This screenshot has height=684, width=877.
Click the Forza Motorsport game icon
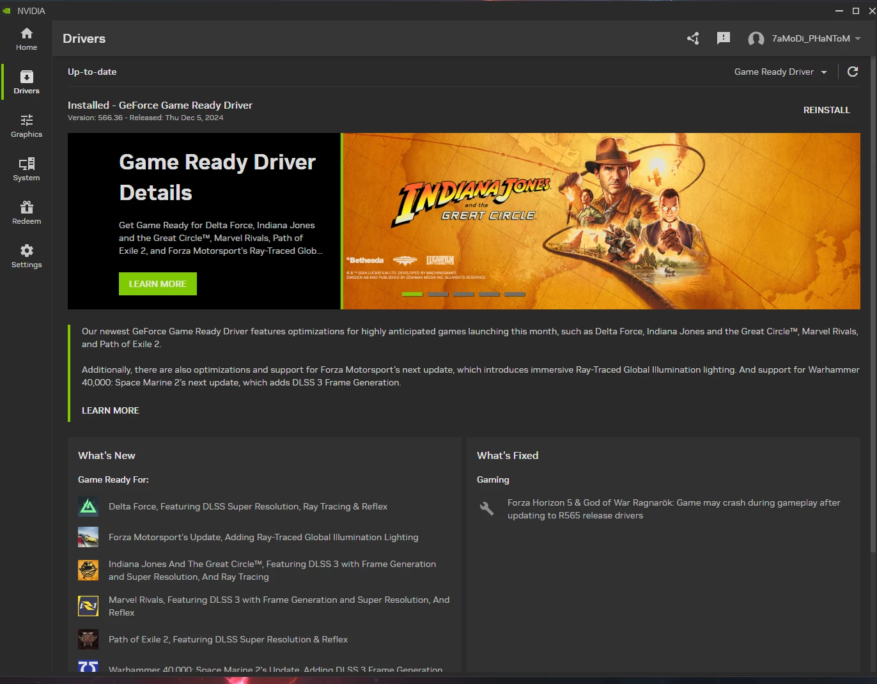pyautogui.click(x=88, y=537)
